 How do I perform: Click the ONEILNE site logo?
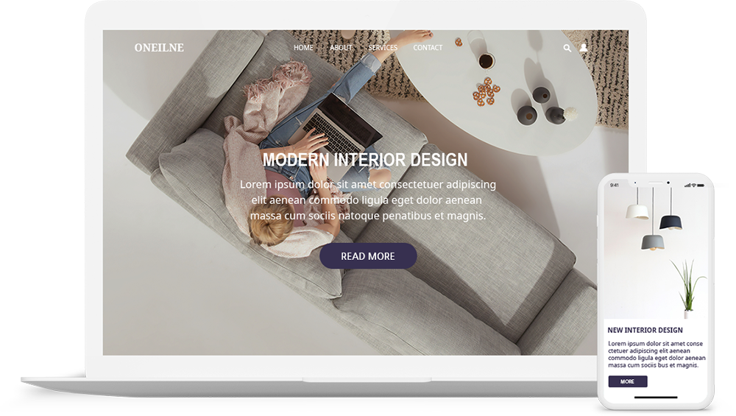click(x=159, y=47)
